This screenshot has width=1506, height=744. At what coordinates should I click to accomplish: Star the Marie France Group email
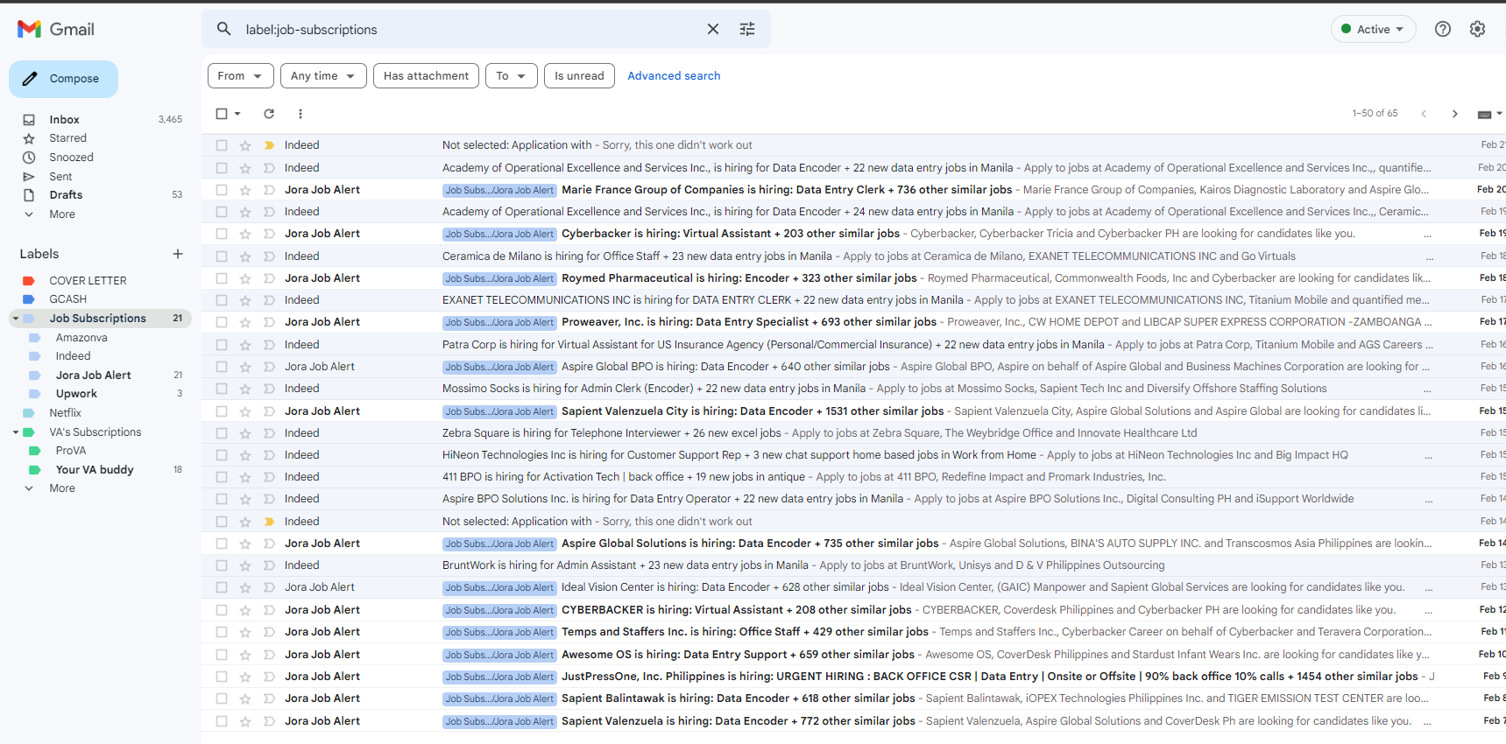tap(245, 190)
